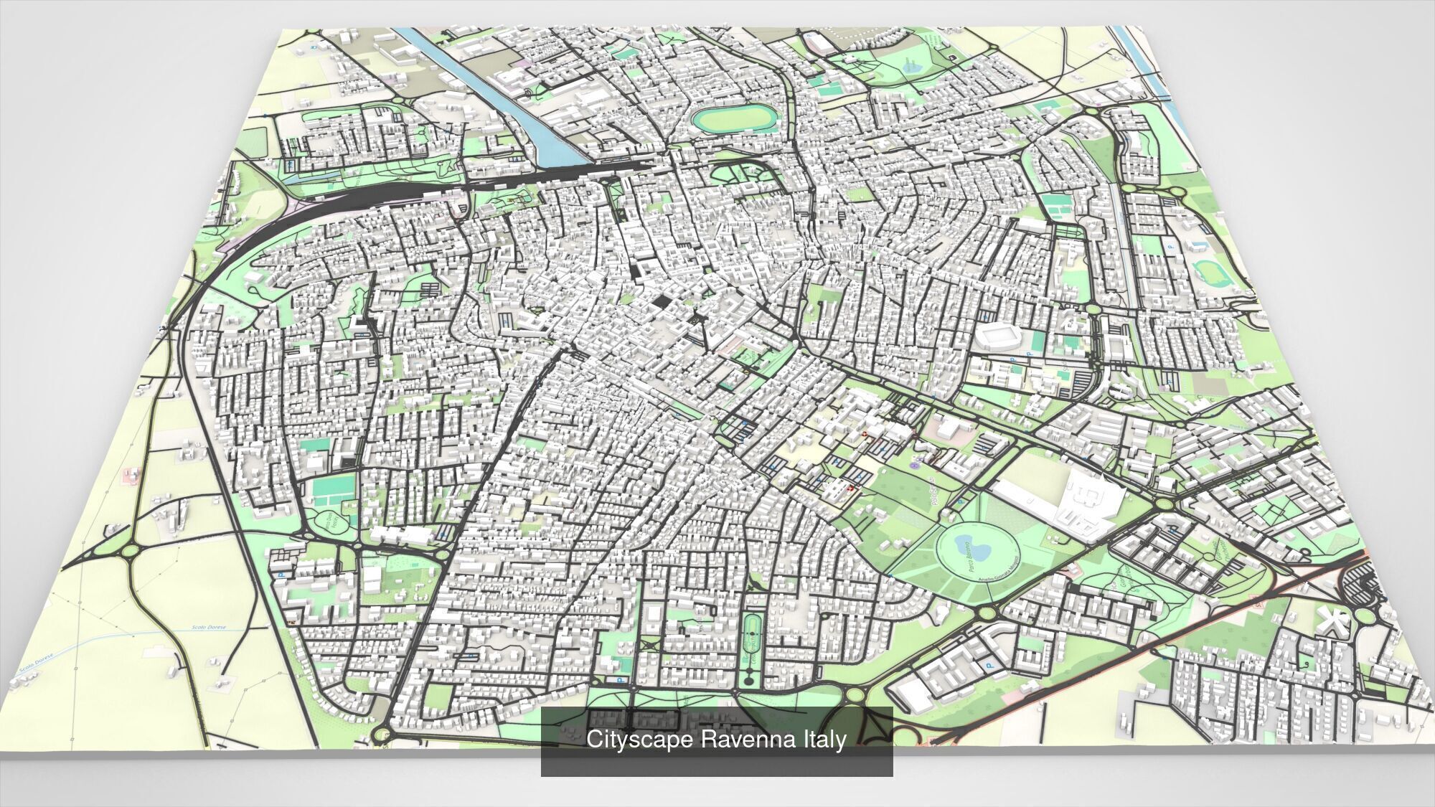
Task: Click the Scolo Dorese label
Action: [208, 628]
